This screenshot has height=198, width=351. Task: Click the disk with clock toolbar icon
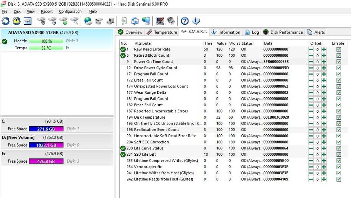(x=53, y=21)
